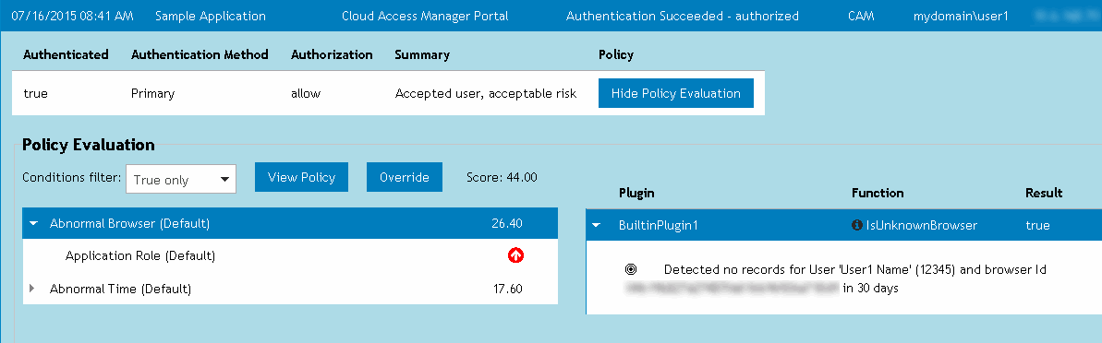Click the target bullet icon beside detection message

point(630,269)
